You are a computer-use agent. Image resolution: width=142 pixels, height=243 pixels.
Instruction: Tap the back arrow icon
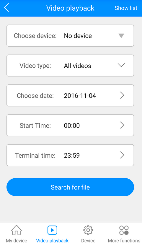[6, 8]
